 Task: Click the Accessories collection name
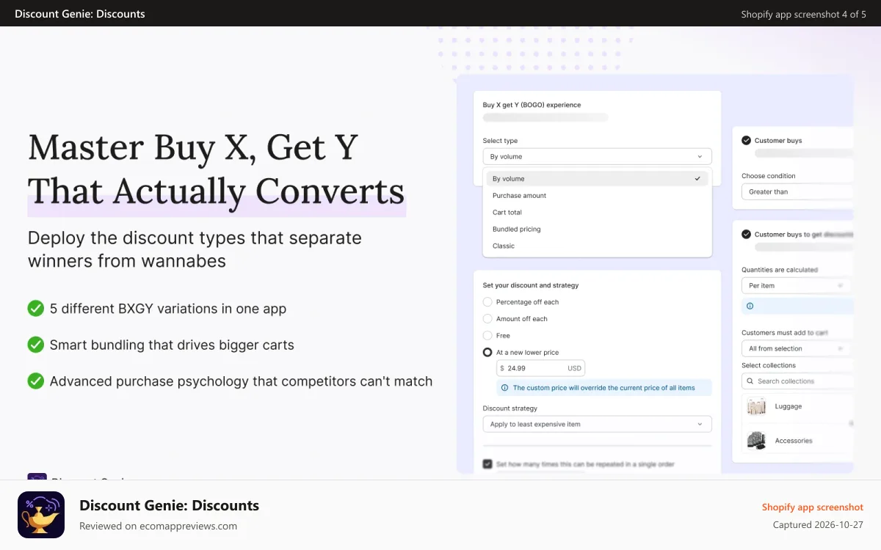794,441
